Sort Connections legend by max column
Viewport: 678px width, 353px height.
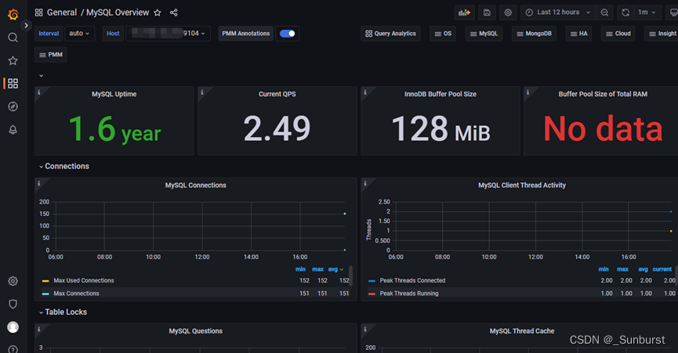point(317,269)
